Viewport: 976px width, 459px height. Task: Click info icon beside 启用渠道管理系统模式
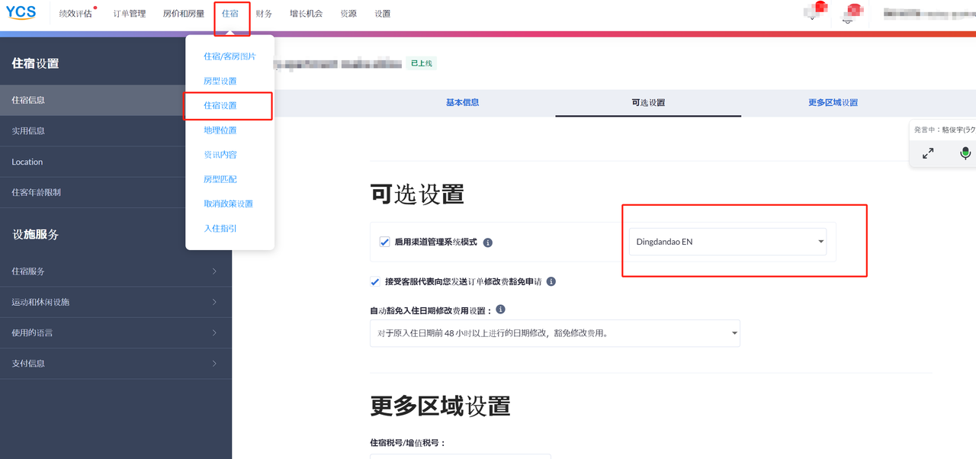pos(488,242)
